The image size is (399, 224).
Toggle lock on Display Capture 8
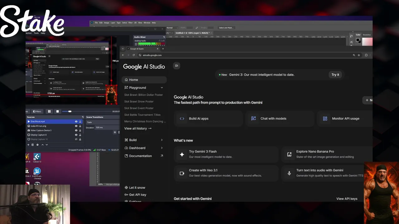(80, 135)
